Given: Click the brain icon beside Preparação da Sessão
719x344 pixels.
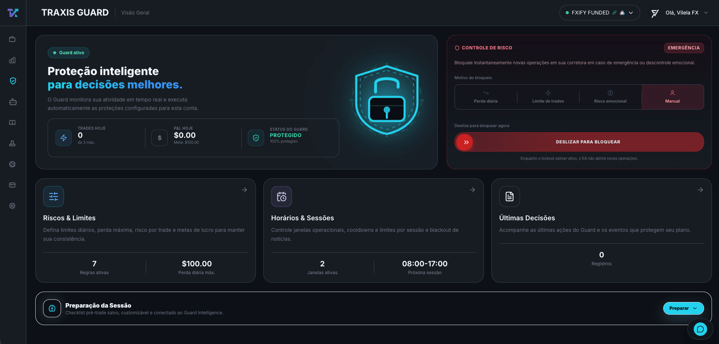Looking at the screenshot, I should (x=52, y=308).
